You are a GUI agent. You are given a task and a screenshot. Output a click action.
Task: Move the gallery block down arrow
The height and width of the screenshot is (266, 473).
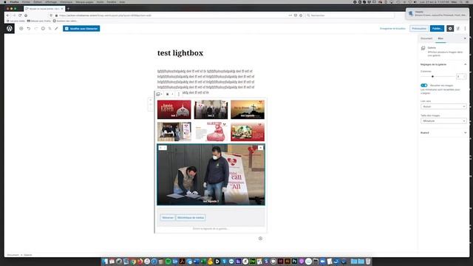[150, 109]
